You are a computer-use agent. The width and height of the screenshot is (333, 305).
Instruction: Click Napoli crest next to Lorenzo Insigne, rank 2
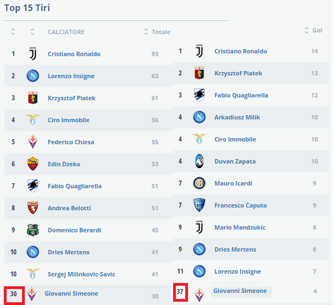click(33, 76)
